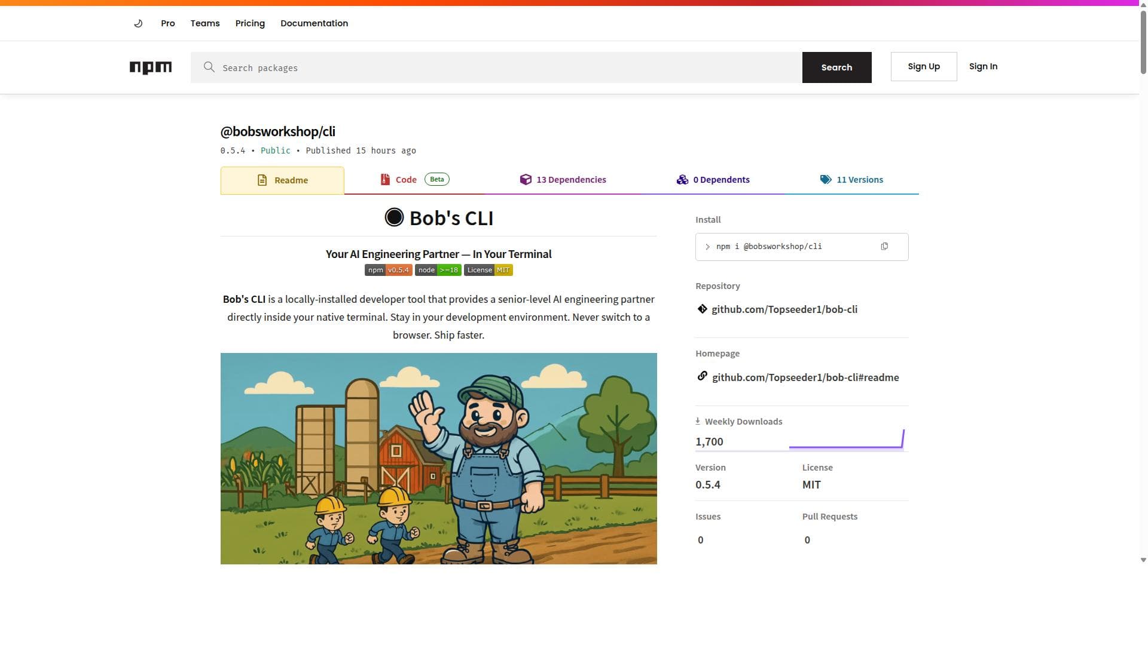
Task: Focus the Search packages input field
Action: pos(496,67)
